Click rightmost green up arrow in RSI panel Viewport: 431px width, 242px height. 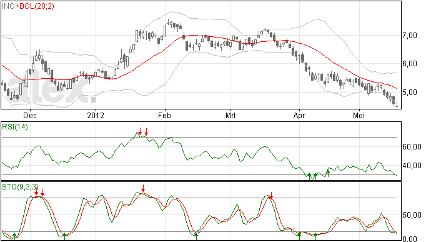(328, 173)
